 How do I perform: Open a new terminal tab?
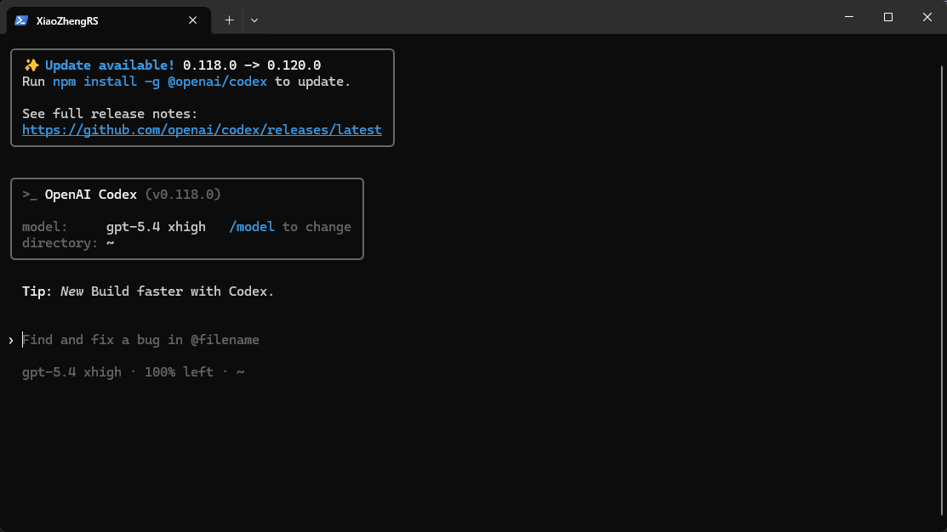230,20
